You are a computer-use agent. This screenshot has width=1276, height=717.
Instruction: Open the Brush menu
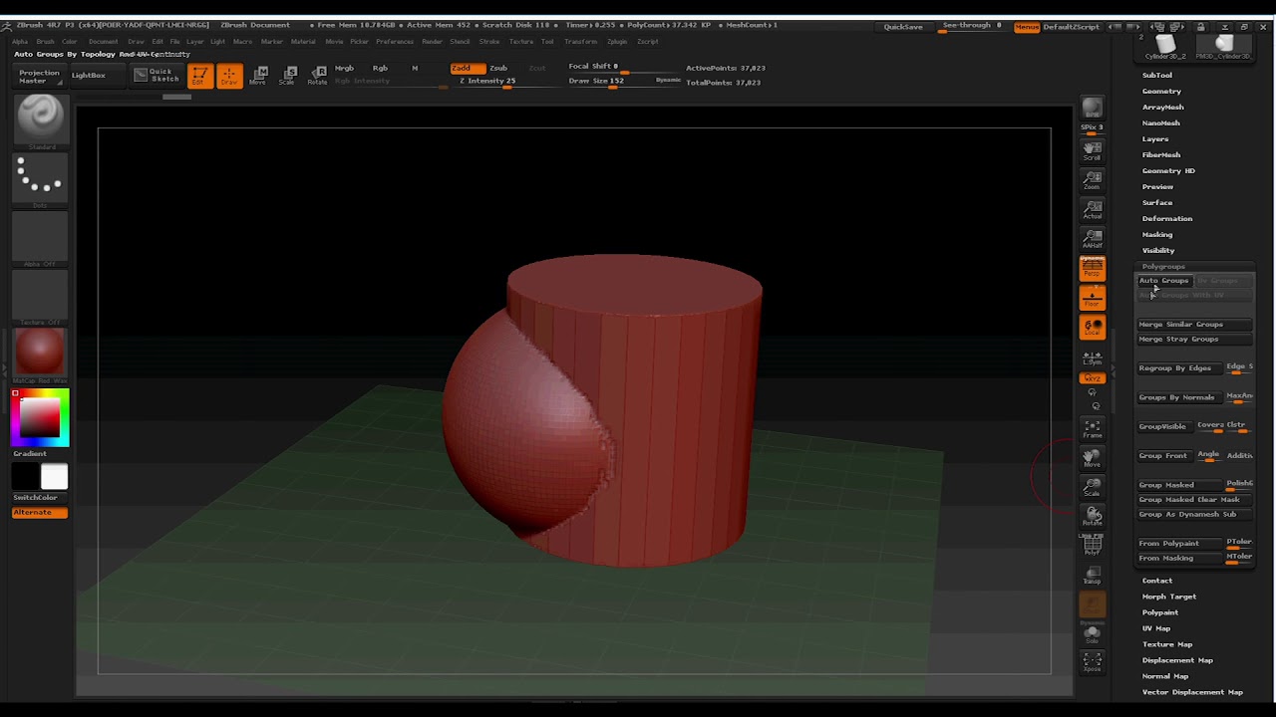click(45, 42)
